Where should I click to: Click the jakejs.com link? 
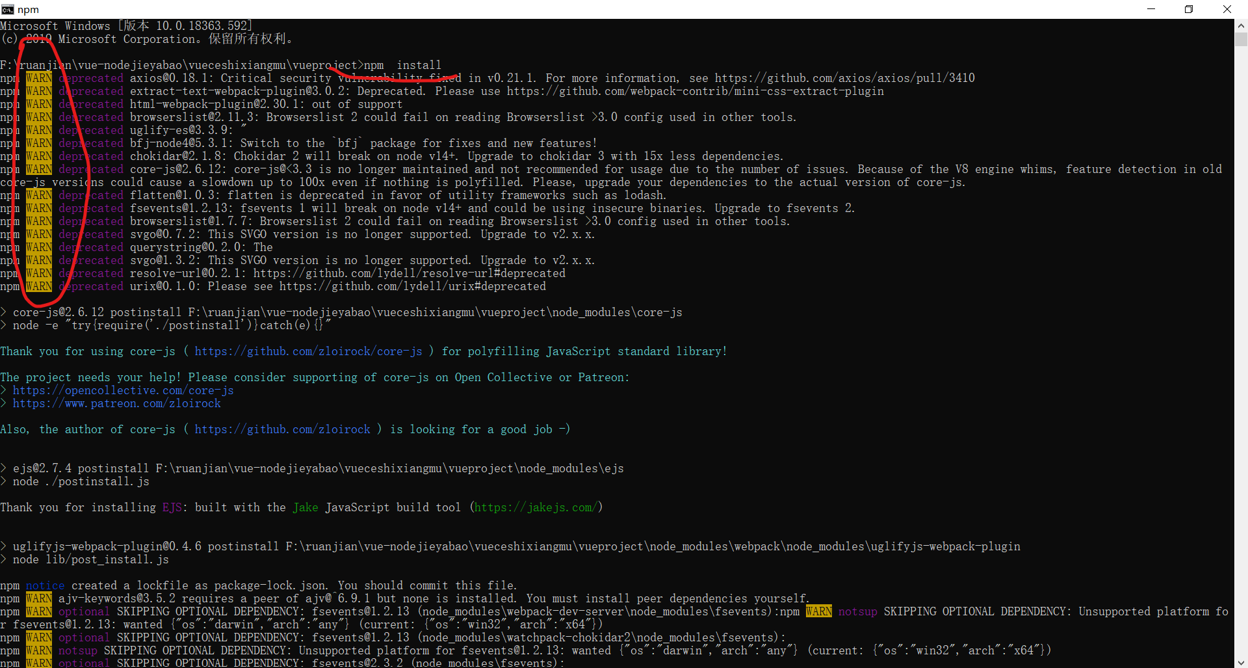point(536,507)
